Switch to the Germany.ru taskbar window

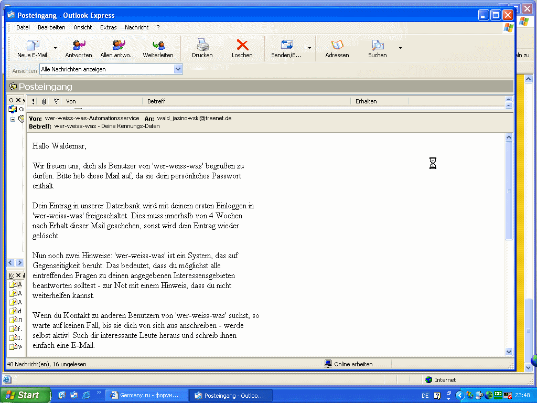click(x=147, y=396)
